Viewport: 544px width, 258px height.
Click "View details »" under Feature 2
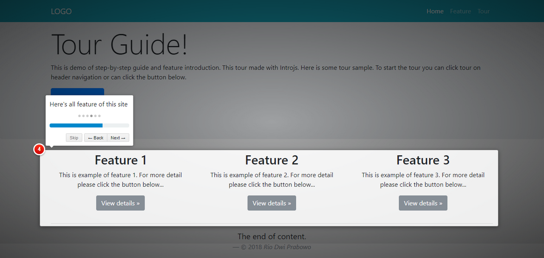tap(272, 203)
